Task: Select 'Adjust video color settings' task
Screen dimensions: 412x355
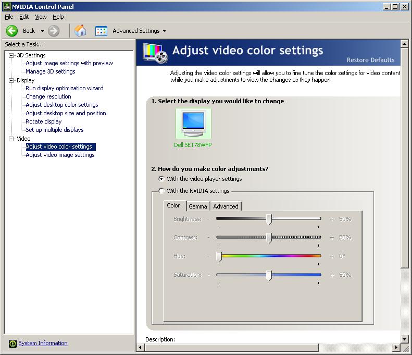Action: (x=60, y=146)
